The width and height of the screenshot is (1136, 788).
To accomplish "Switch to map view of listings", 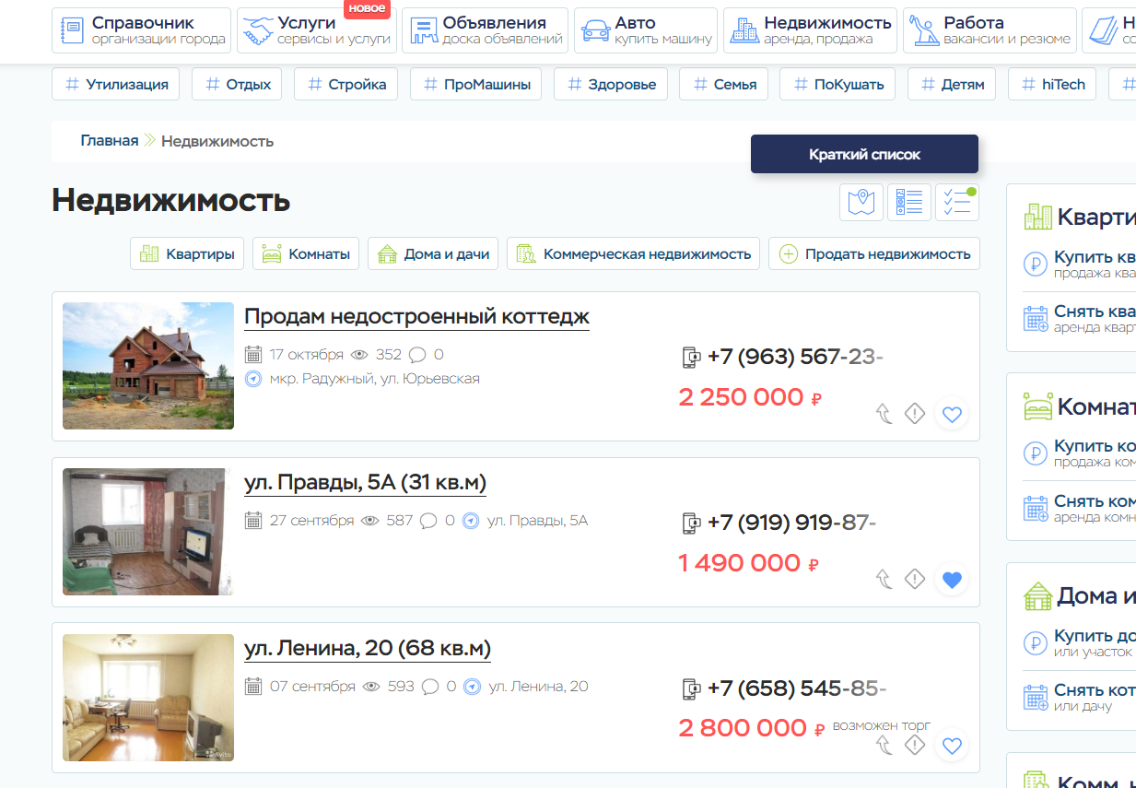I will pyautogui.click(x=861, y=202).
